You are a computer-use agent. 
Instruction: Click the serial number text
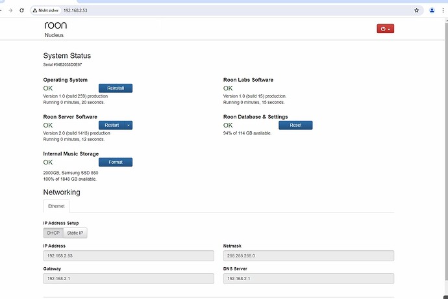(62, 64)
